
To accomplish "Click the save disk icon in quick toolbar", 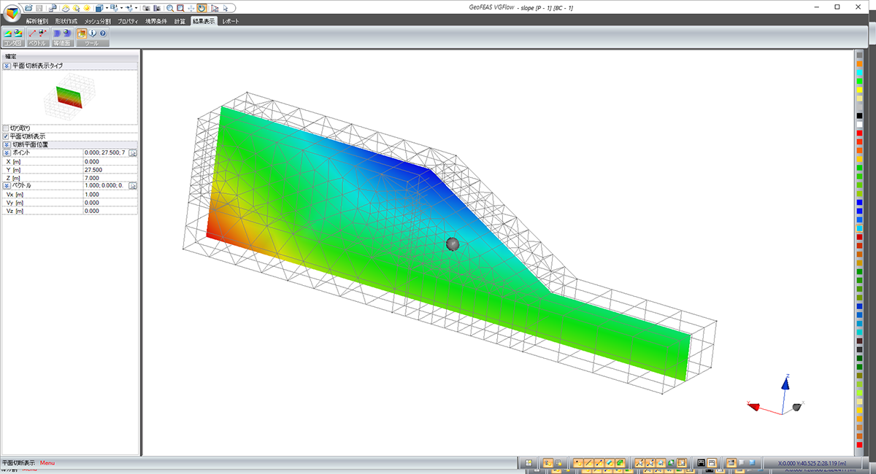I will click(x=39, y=8).
